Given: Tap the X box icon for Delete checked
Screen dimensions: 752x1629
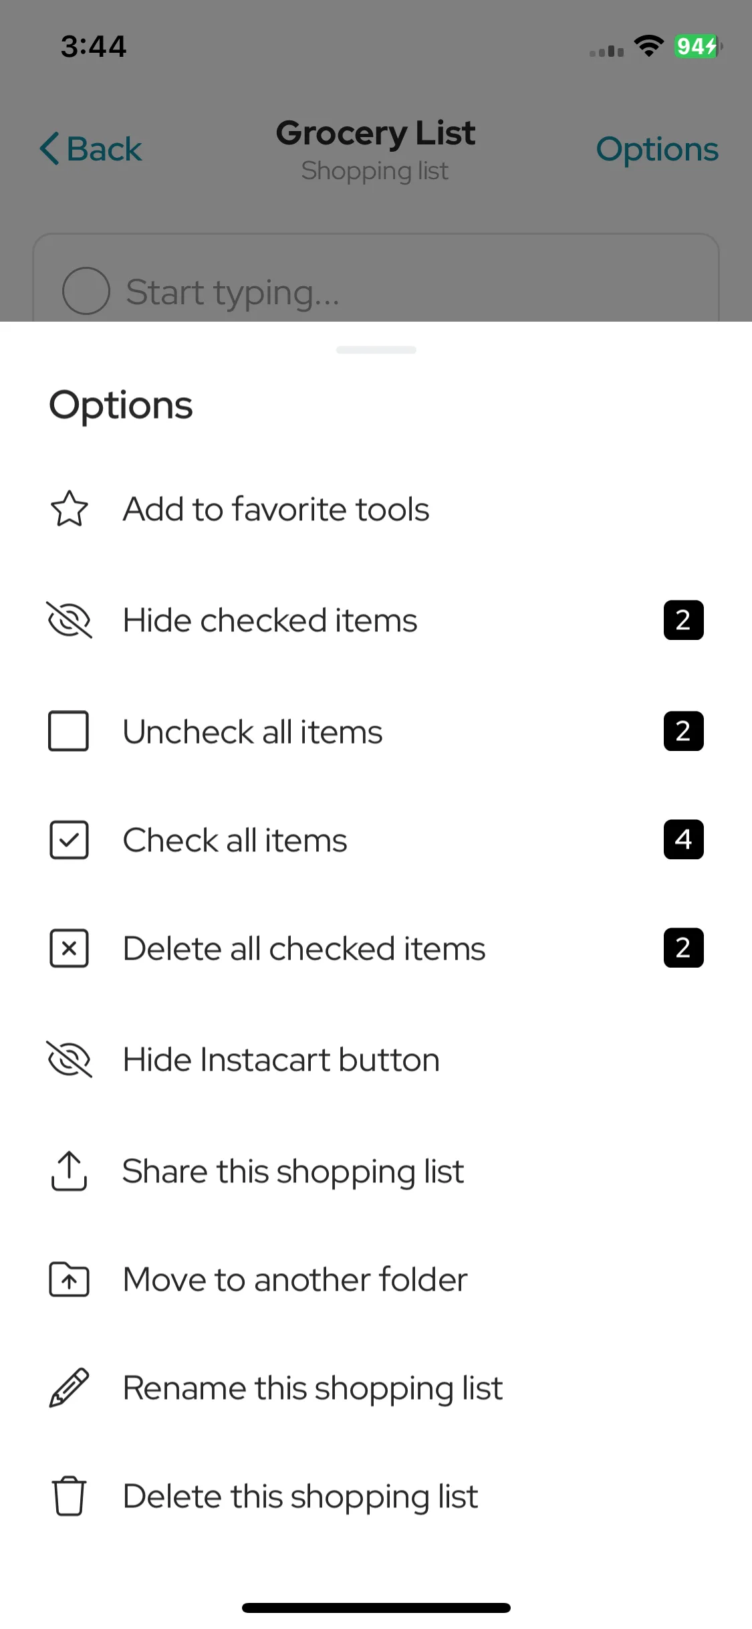Looking at the screenshot, I should coord(69,948).
